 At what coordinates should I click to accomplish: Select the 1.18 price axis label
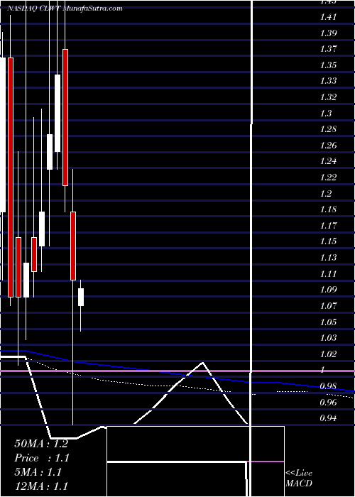pyautogui.click(x=328, y=209)
